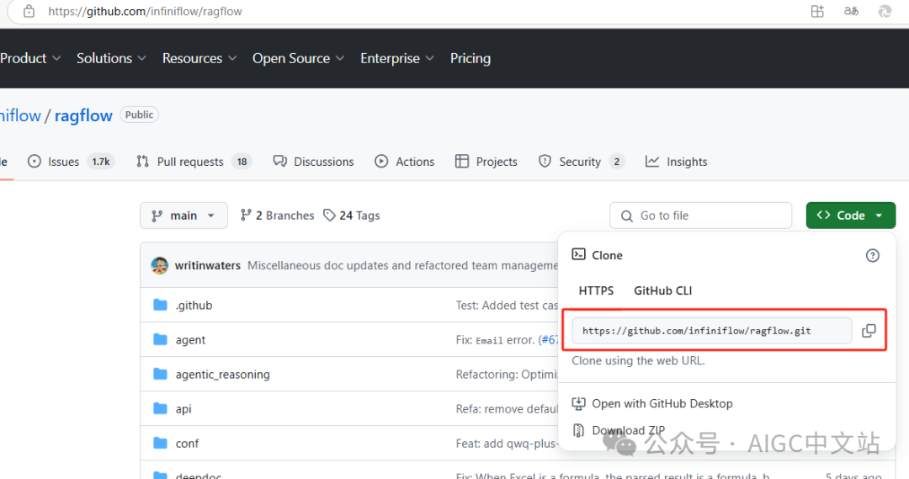Expand the Open Source menu
The image size is (909, 479).
298,58
